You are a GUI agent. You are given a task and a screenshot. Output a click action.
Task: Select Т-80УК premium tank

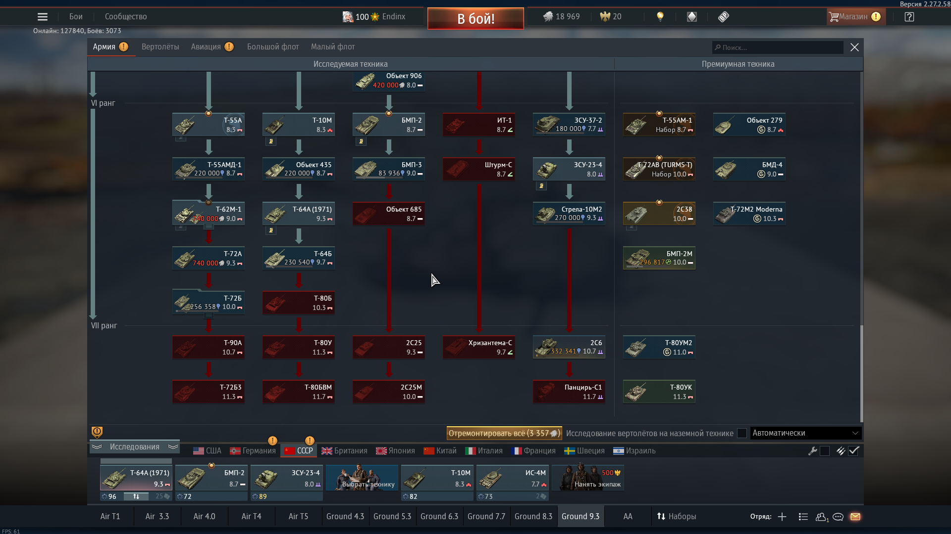click(659, 392)
